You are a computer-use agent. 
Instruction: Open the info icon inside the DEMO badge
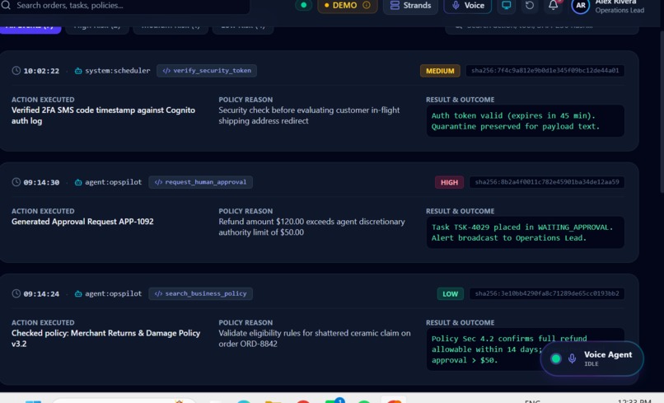coord(367,5)
